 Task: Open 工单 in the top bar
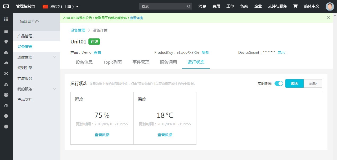point(230,6)
